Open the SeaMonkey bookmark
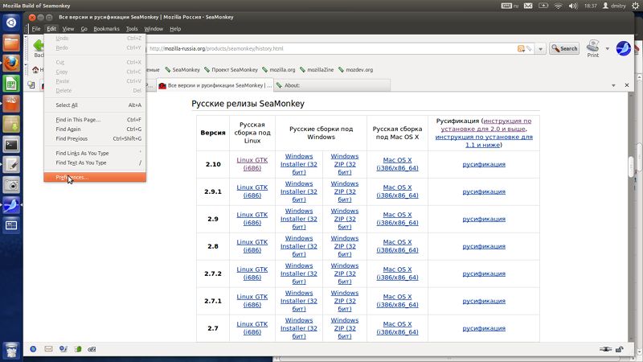643x362 pixels. (x=182, y=70)
